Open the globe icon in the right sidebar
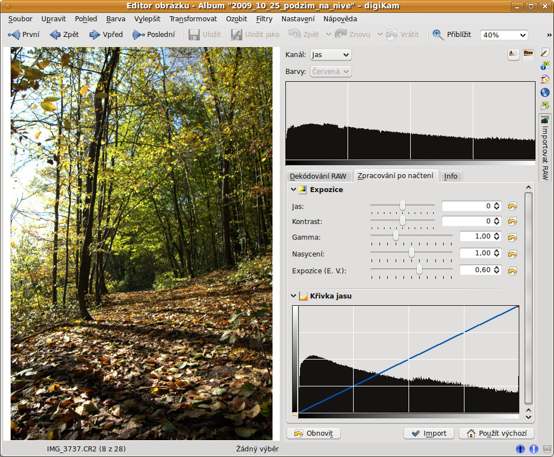Viewport: 554px width, 457px height. tap(544, 92)
